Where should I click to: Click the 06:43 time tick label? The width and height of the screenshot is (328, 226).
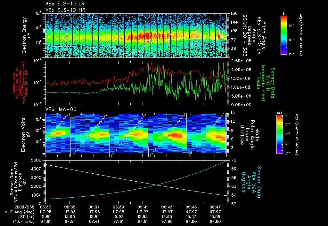point(167,207)
